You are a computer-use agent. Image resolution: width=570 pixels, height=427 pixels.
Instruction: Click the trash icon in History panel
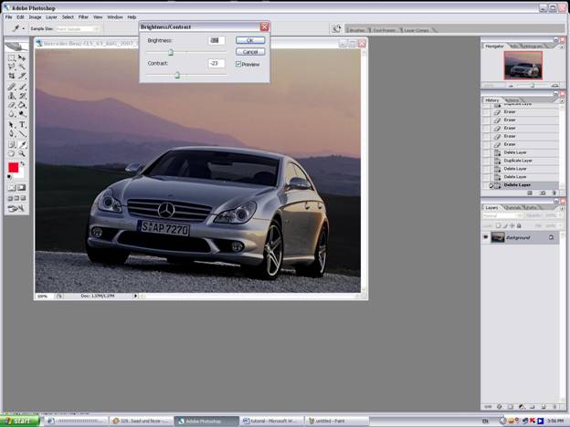coord(554,193)
